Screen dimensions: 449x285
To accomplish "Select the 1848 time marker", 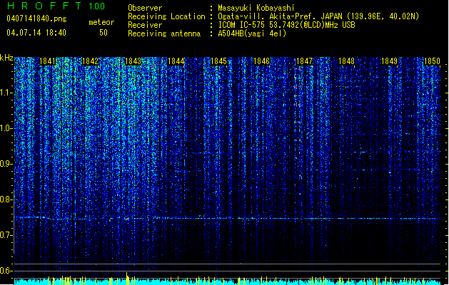I will [346, 61].
